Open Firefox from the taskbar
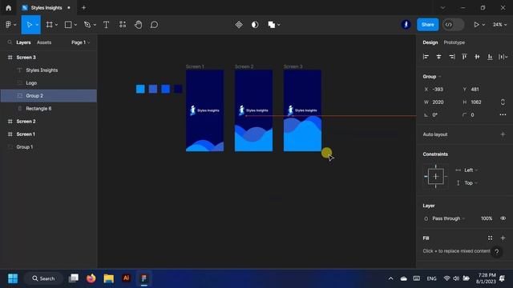The width and height of the screenshot is (513, 288). click(x=91, y=278)
